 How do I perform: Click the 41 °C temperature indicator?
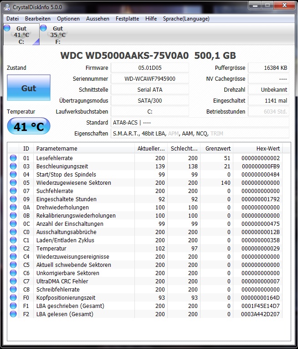click(x=29, y=126)
